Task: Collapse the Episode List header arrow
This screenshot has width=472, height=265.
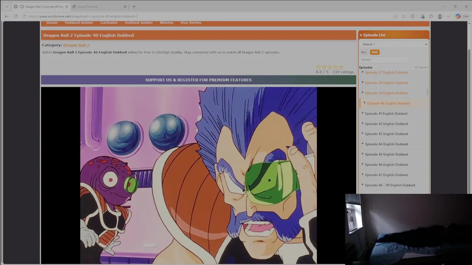Action: coord(361,35)
